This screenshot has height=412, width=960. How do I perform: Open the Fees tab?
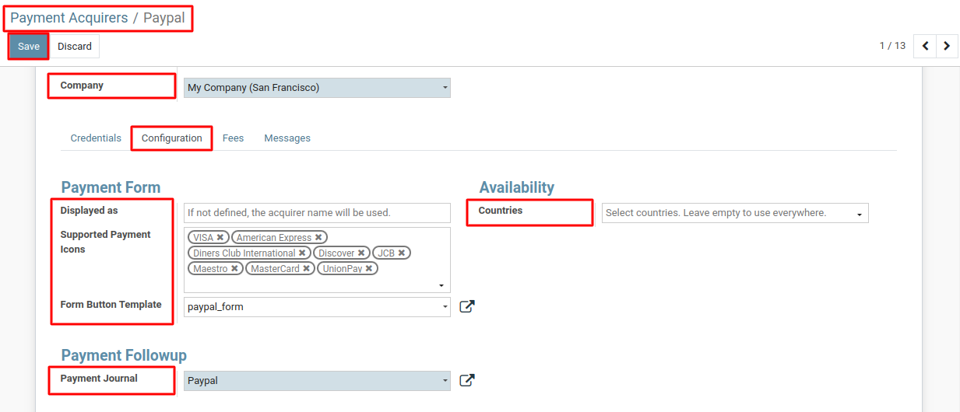pyautogui.click(x=233, y=138)
